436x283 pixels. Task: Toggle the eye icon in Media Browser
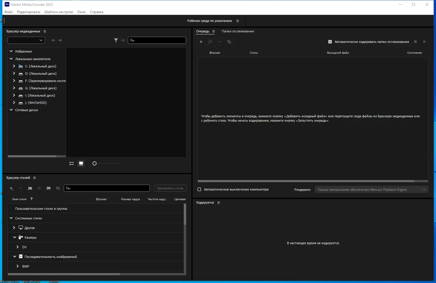(123, 40)
